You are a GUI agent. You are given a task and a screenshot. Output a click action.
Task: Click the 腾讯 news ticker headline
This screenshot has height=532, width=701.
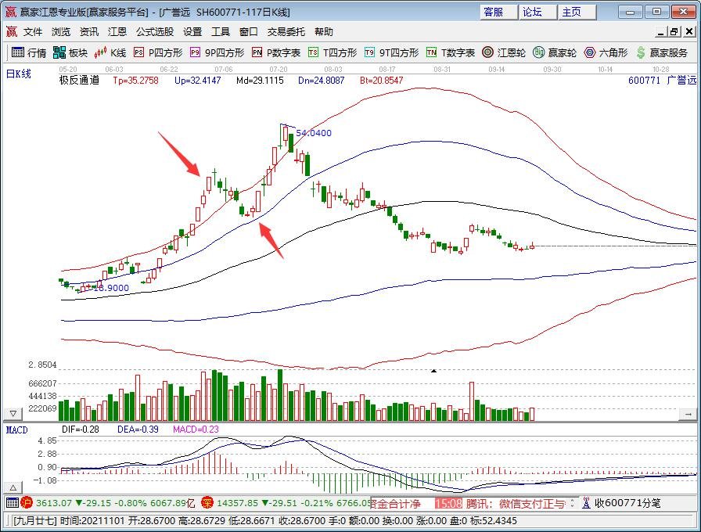[x=516, y=504]
